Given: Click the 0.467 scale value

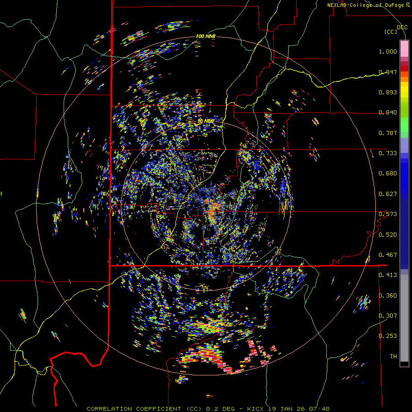Looking at the screenshot, I should 388,255.
